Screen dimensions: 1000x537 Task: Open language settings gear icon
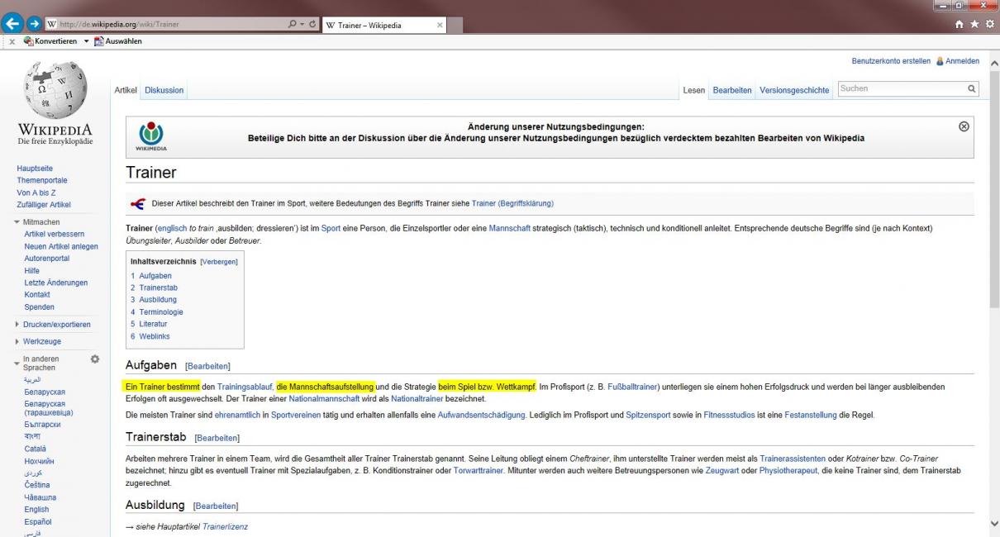[94, 360]
